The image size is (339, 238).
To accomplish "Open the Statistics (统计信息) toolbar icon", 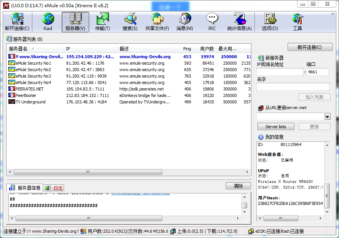I will [239, 22].
